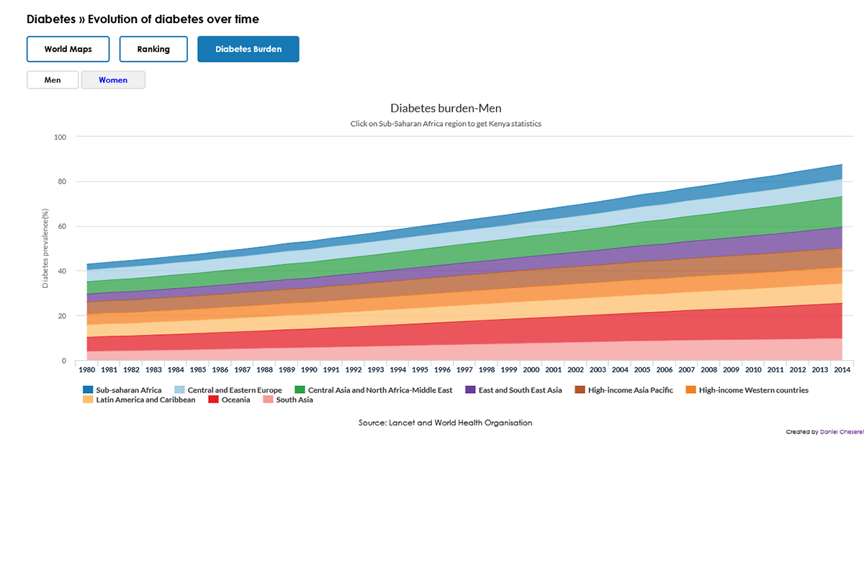
Task: Toggle the High-income Western countries legend entry
Action: pos(752,390)
